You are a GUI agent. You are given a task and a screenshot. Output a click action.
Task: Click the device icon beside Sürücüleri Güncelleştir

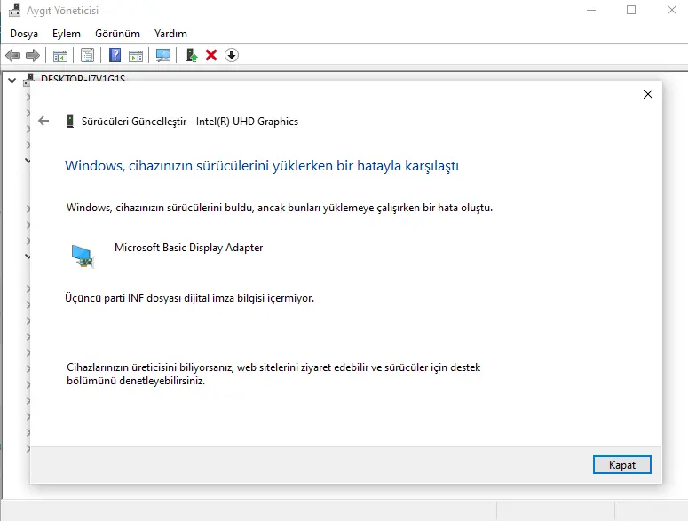coord(70,122)
